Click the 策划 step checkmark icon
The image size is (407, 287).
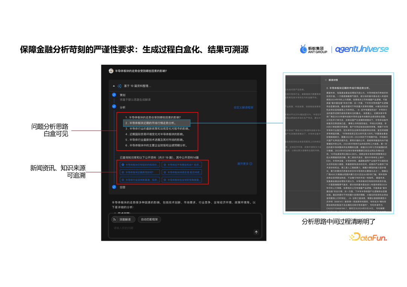coord(114,95)
